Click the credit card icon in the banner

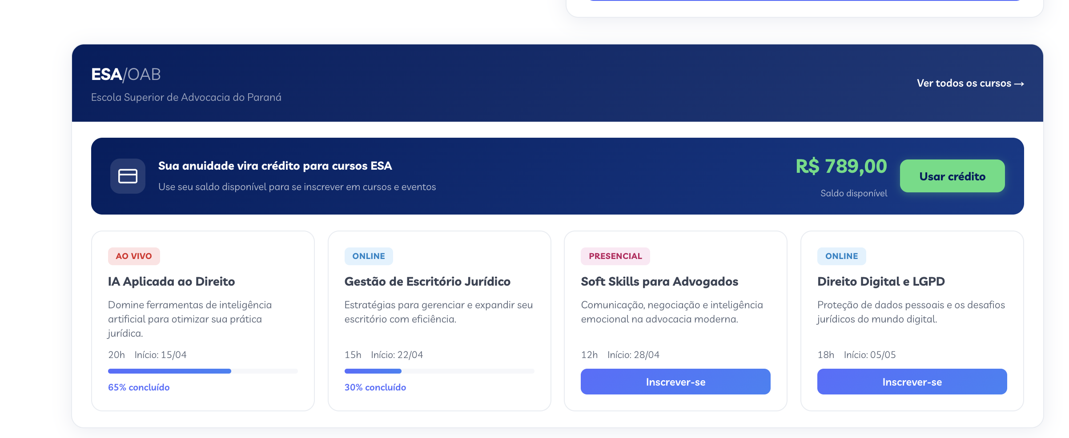tap(128, 176)
